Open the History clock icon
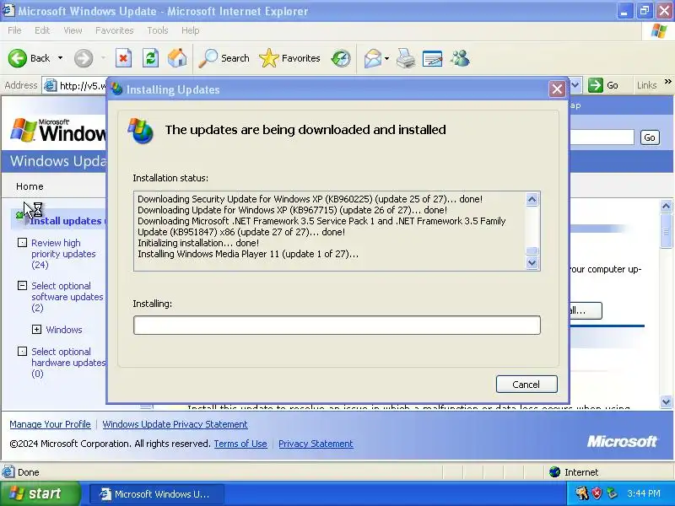Image resolution: width=675 pixels, height=506 pixels. [x=341, y=58]
